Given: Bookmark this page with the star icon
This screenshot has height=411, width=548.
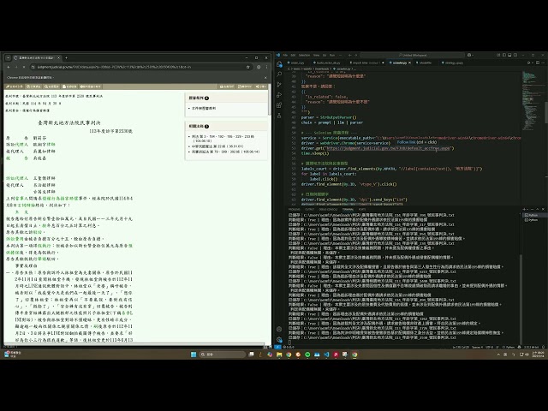Looking at the screenshot, I should [x=248, y=67].
